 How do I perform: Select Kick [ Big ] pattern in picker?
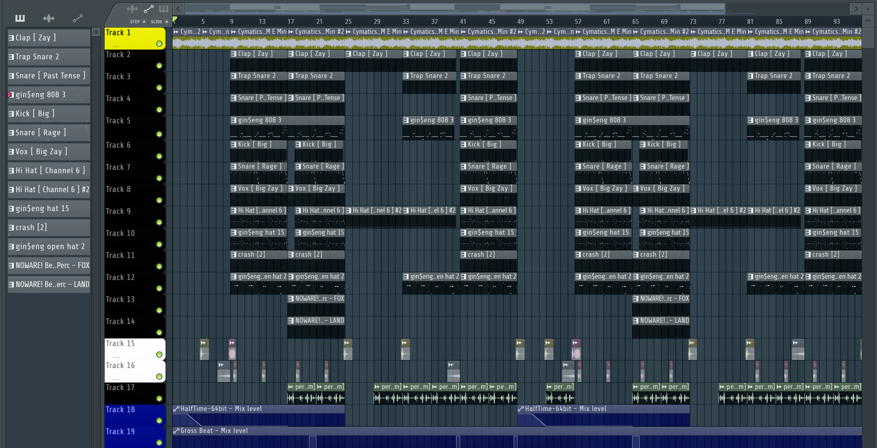[x=49, y=114]
